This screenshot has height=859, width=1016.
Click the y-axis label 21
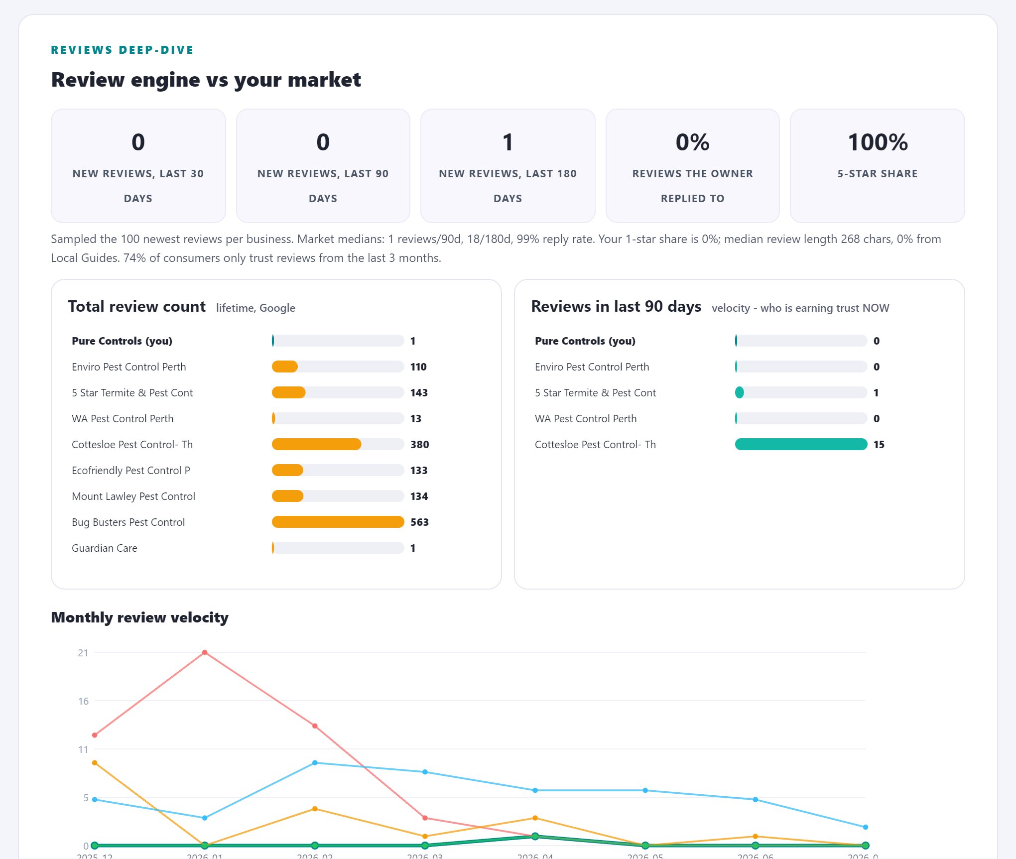point(83,653)
